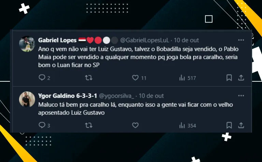Reply to Ygor Galdino's tweet
Viewport: 262px width, 162px height.
tap(42, 125)
